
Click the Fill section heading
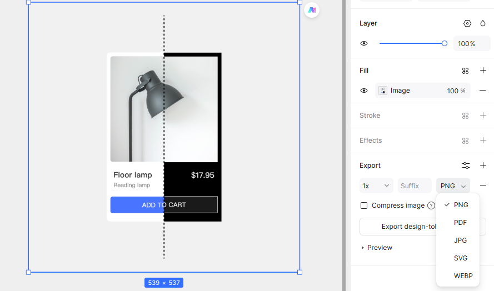pyautogui.click(x=364, y=71)
